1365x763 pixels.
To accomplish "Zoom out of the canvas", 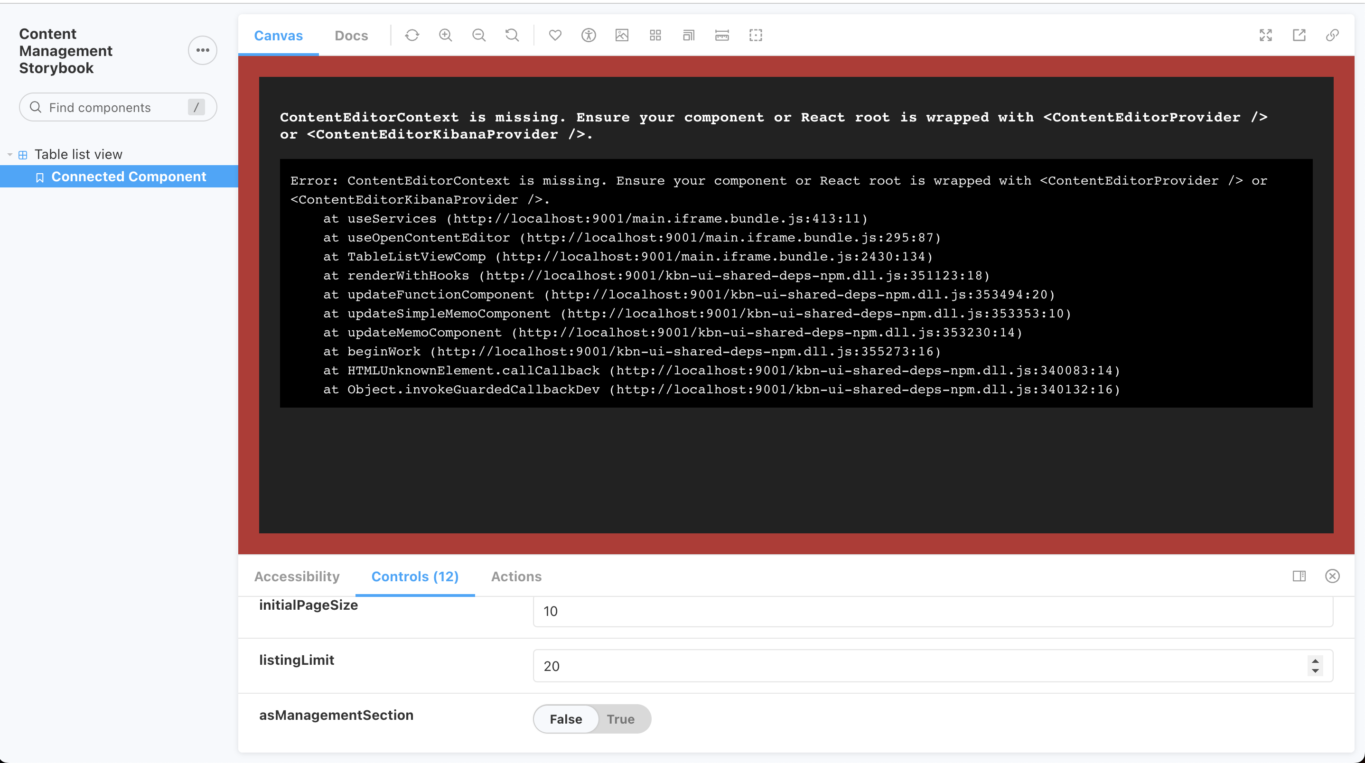I will (x=478, y=36).
